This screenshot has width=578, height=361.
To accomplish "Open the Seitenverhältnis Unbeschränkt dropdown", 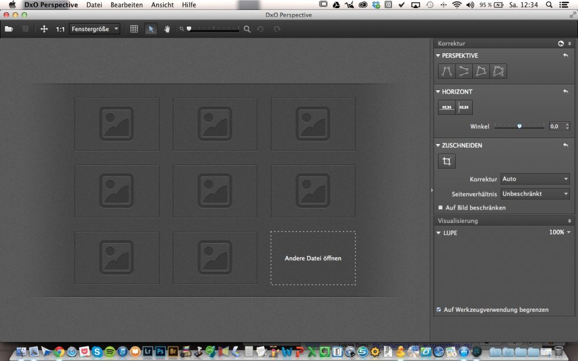I will [535, 194].
